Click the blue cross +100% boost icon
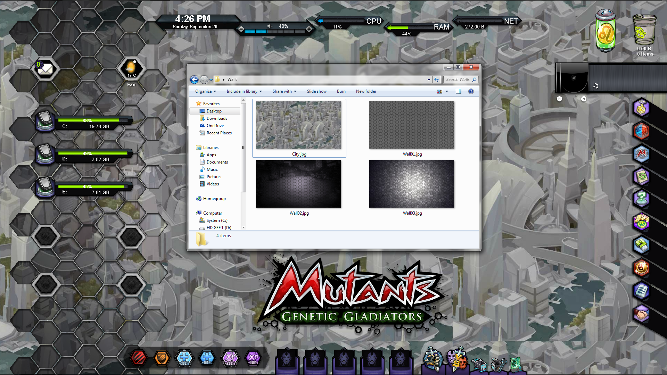The image size is (667, 375). click(x=207, y=358)
